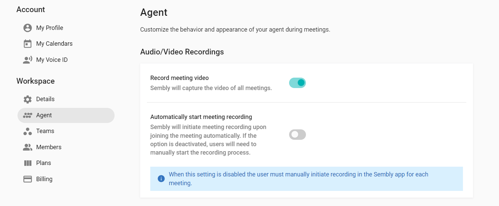Go to the Billing text entry

[44, 179]
